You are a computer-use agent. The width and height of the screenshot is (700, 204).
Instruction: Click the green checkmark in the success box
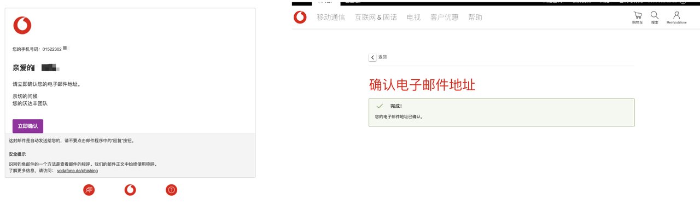(379, 106)
